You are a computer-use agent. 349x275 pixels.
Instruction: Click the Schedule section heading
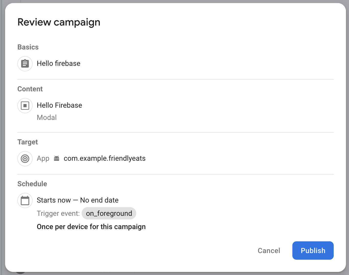(32, 184)
